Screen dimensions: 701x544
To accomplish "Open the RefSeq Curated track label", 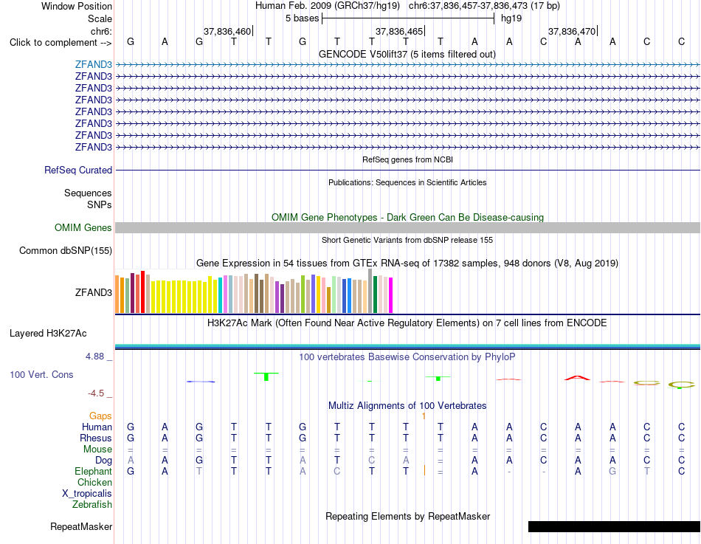I will 78,170.
